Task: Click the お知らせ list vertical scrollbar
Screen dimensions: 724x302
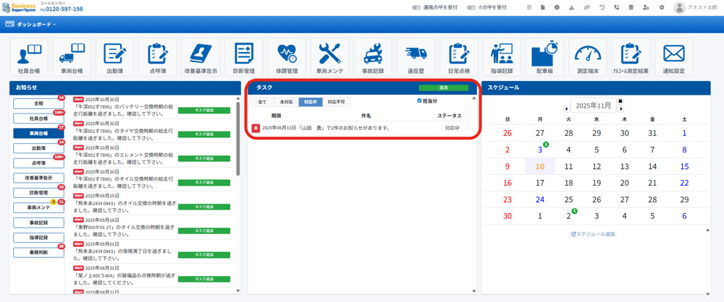Action: [237, 137]
